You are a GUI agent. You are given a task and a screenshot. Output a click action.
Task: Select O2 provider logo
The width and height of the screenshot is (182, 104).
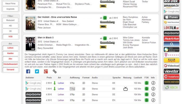point(172,44)
